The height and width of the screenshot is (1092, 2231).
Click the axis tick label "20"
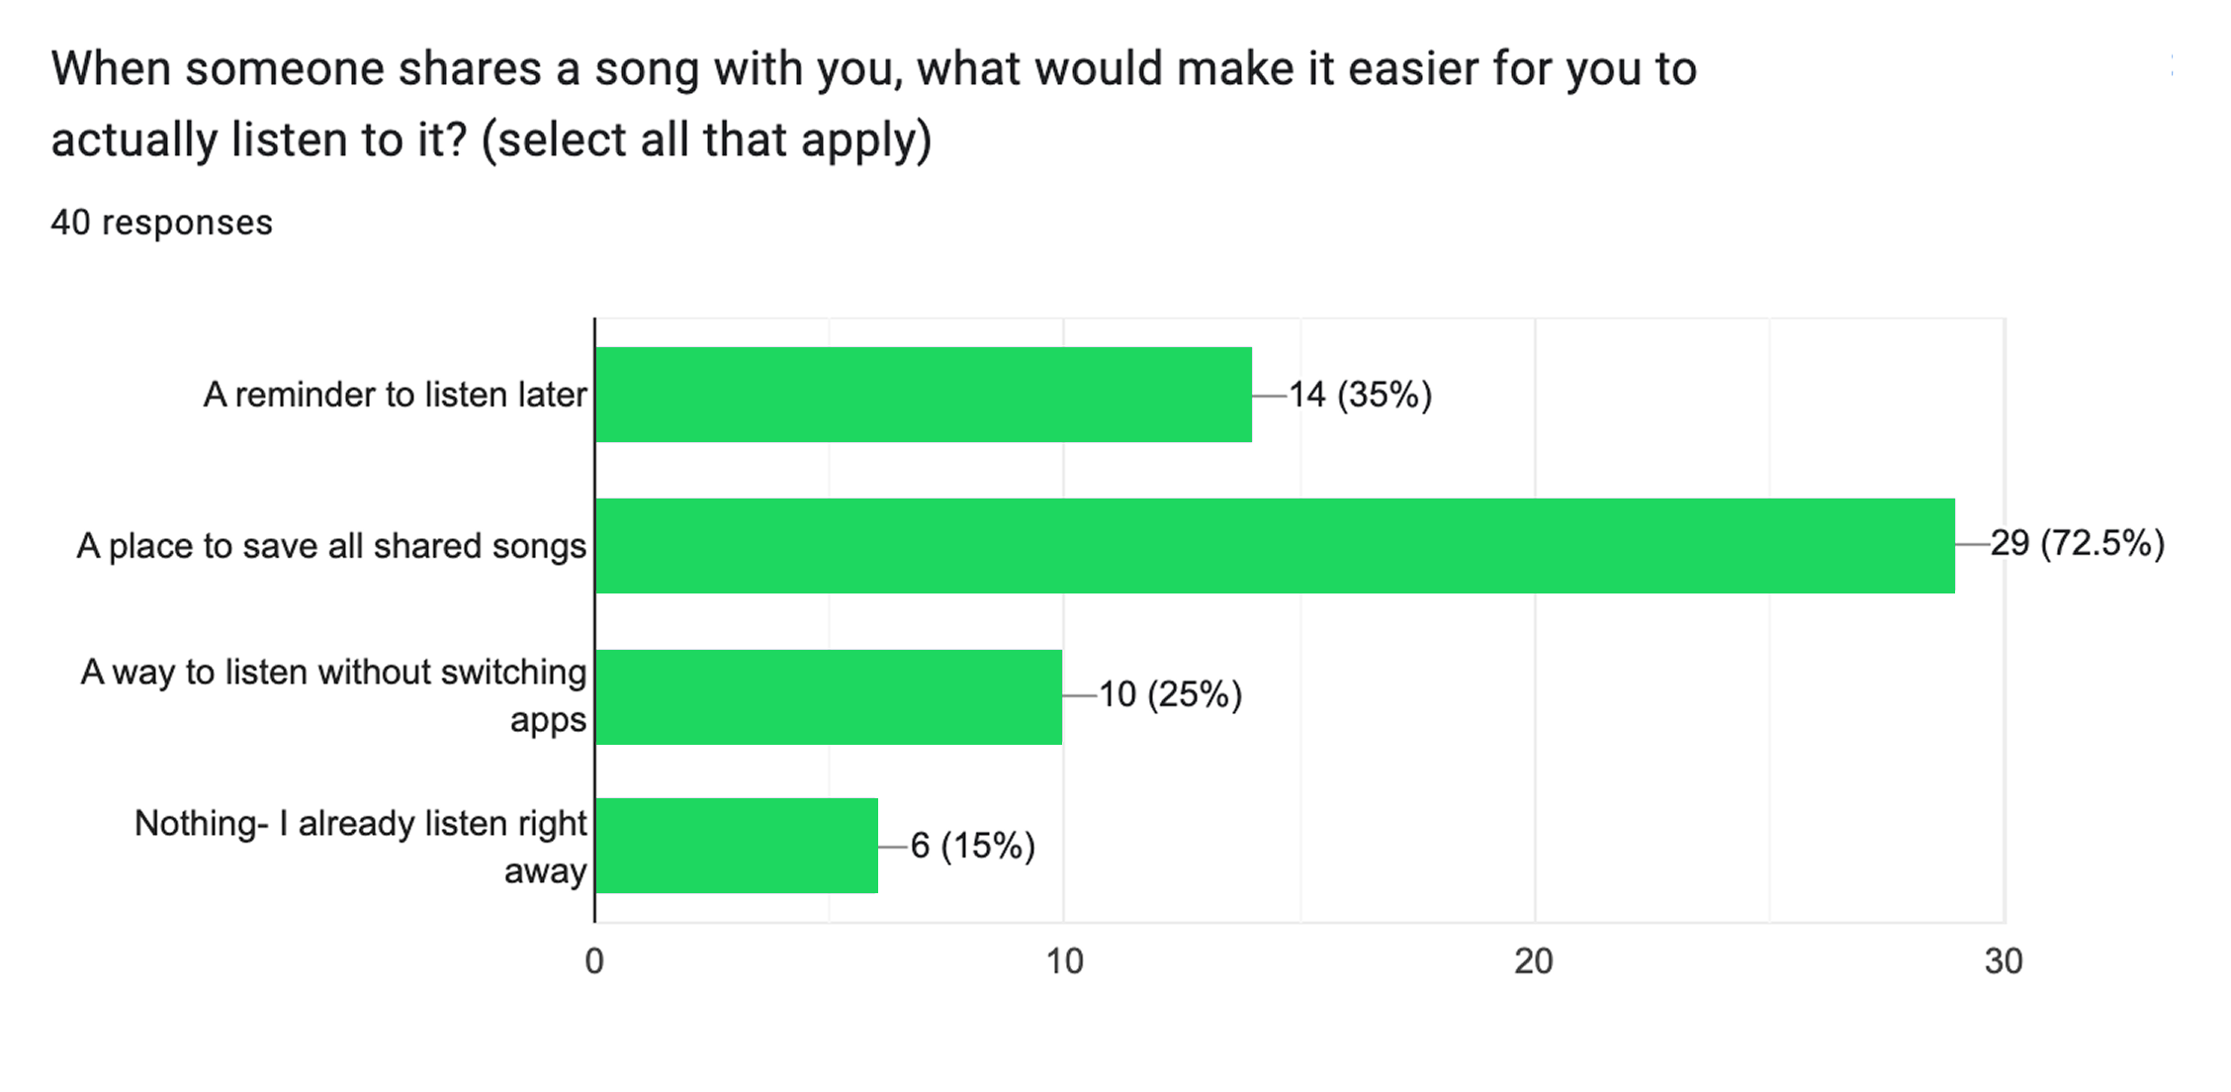pos(1534,961)
